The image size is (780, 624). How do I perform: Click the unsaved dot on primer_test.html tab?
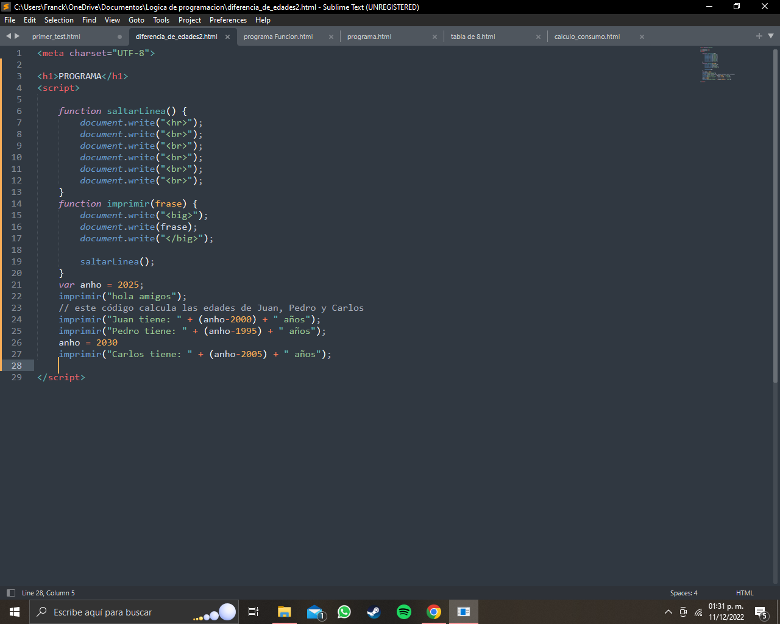119,37
